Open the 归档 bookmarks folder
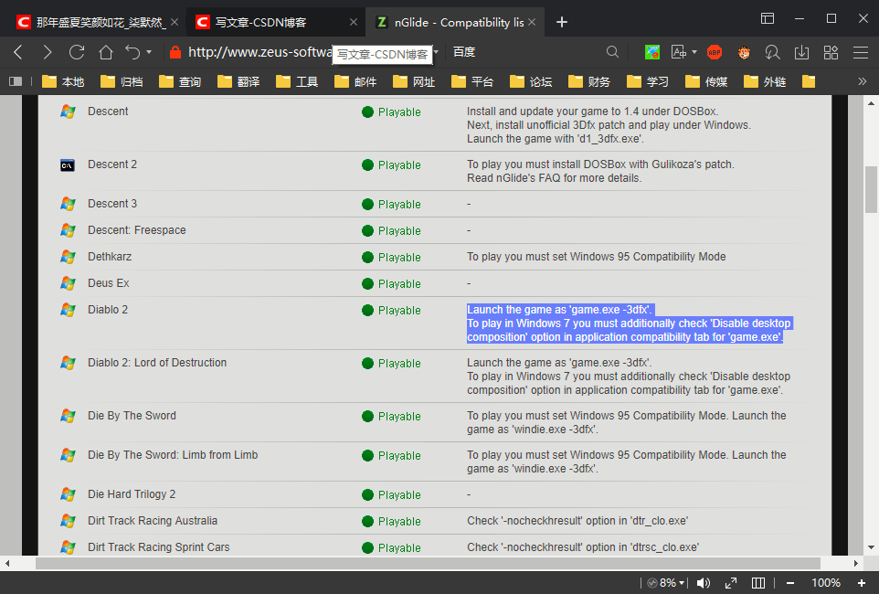The image size is (879, 594). pyautogui.click(x=122, y=82)
